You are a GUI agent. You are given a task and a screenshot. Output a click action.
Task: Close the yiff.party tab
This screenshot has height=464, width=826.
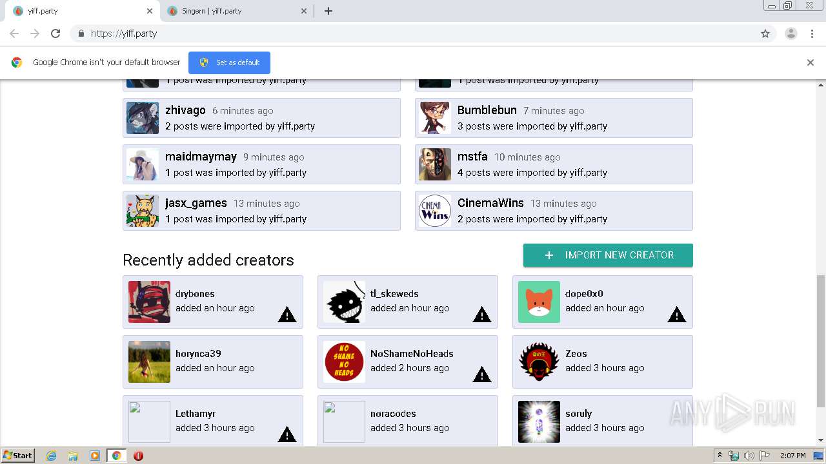[150, 11]
